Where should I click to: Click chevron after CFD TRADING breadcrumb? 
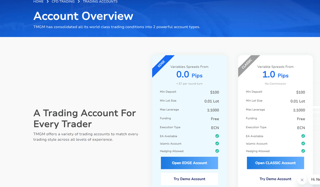pos(78,2)
